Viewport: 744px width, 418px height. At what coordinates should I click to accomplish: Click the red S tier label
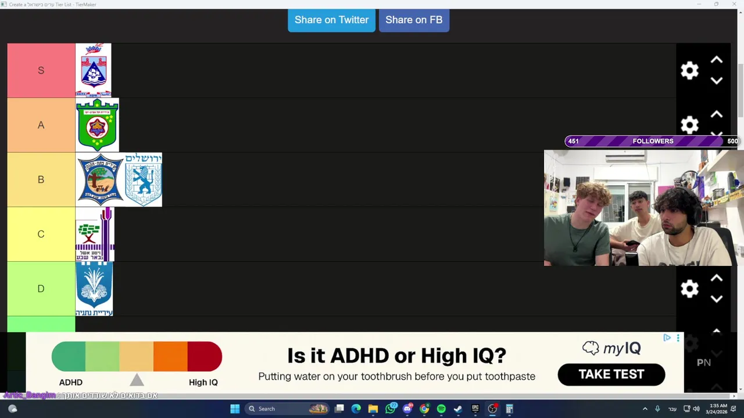(x=41, y=70)
